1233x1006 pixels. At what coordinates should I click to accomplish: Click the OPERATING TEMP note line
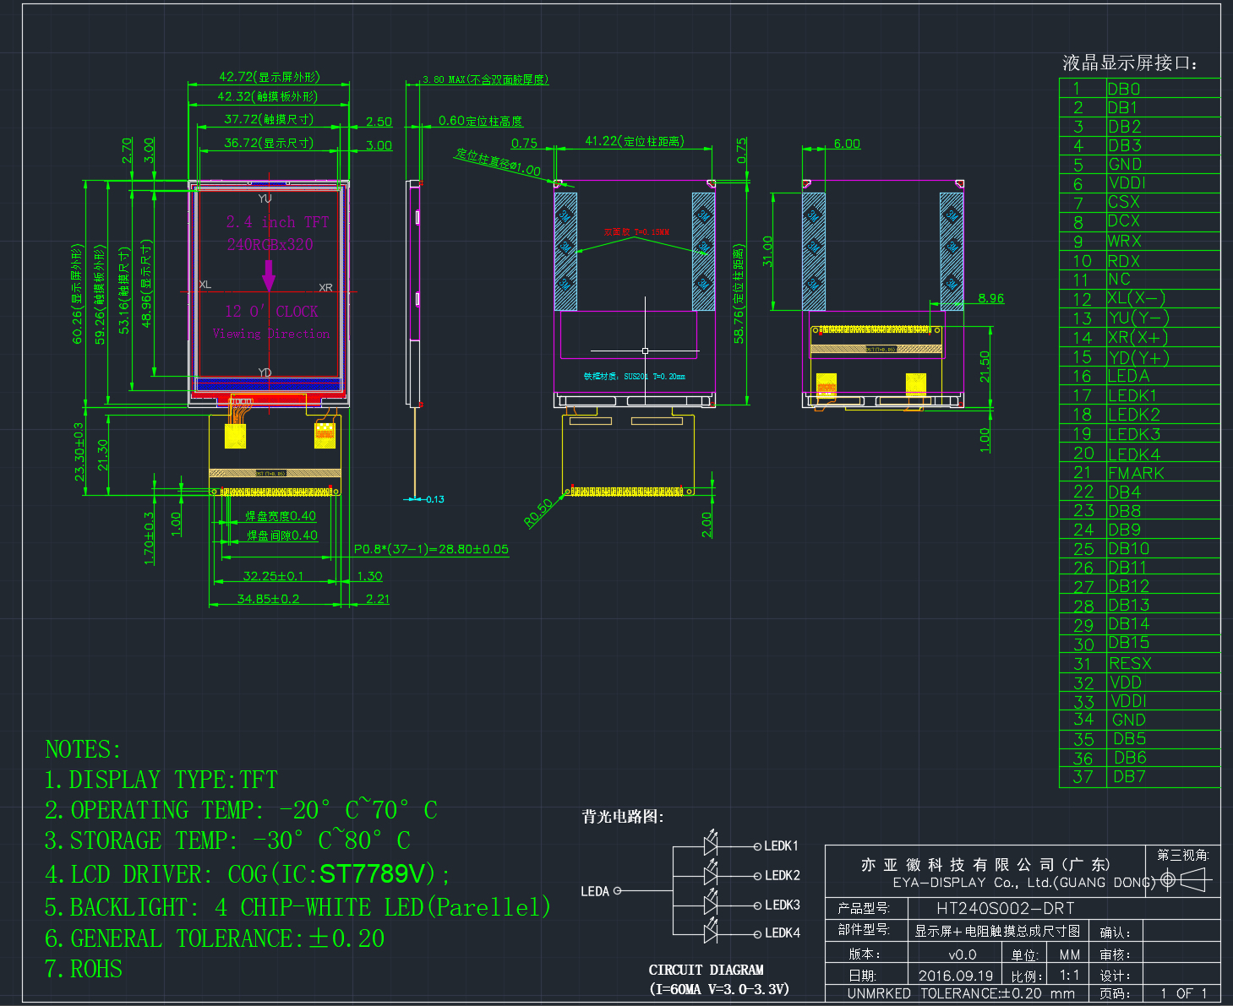coord(241,810)
